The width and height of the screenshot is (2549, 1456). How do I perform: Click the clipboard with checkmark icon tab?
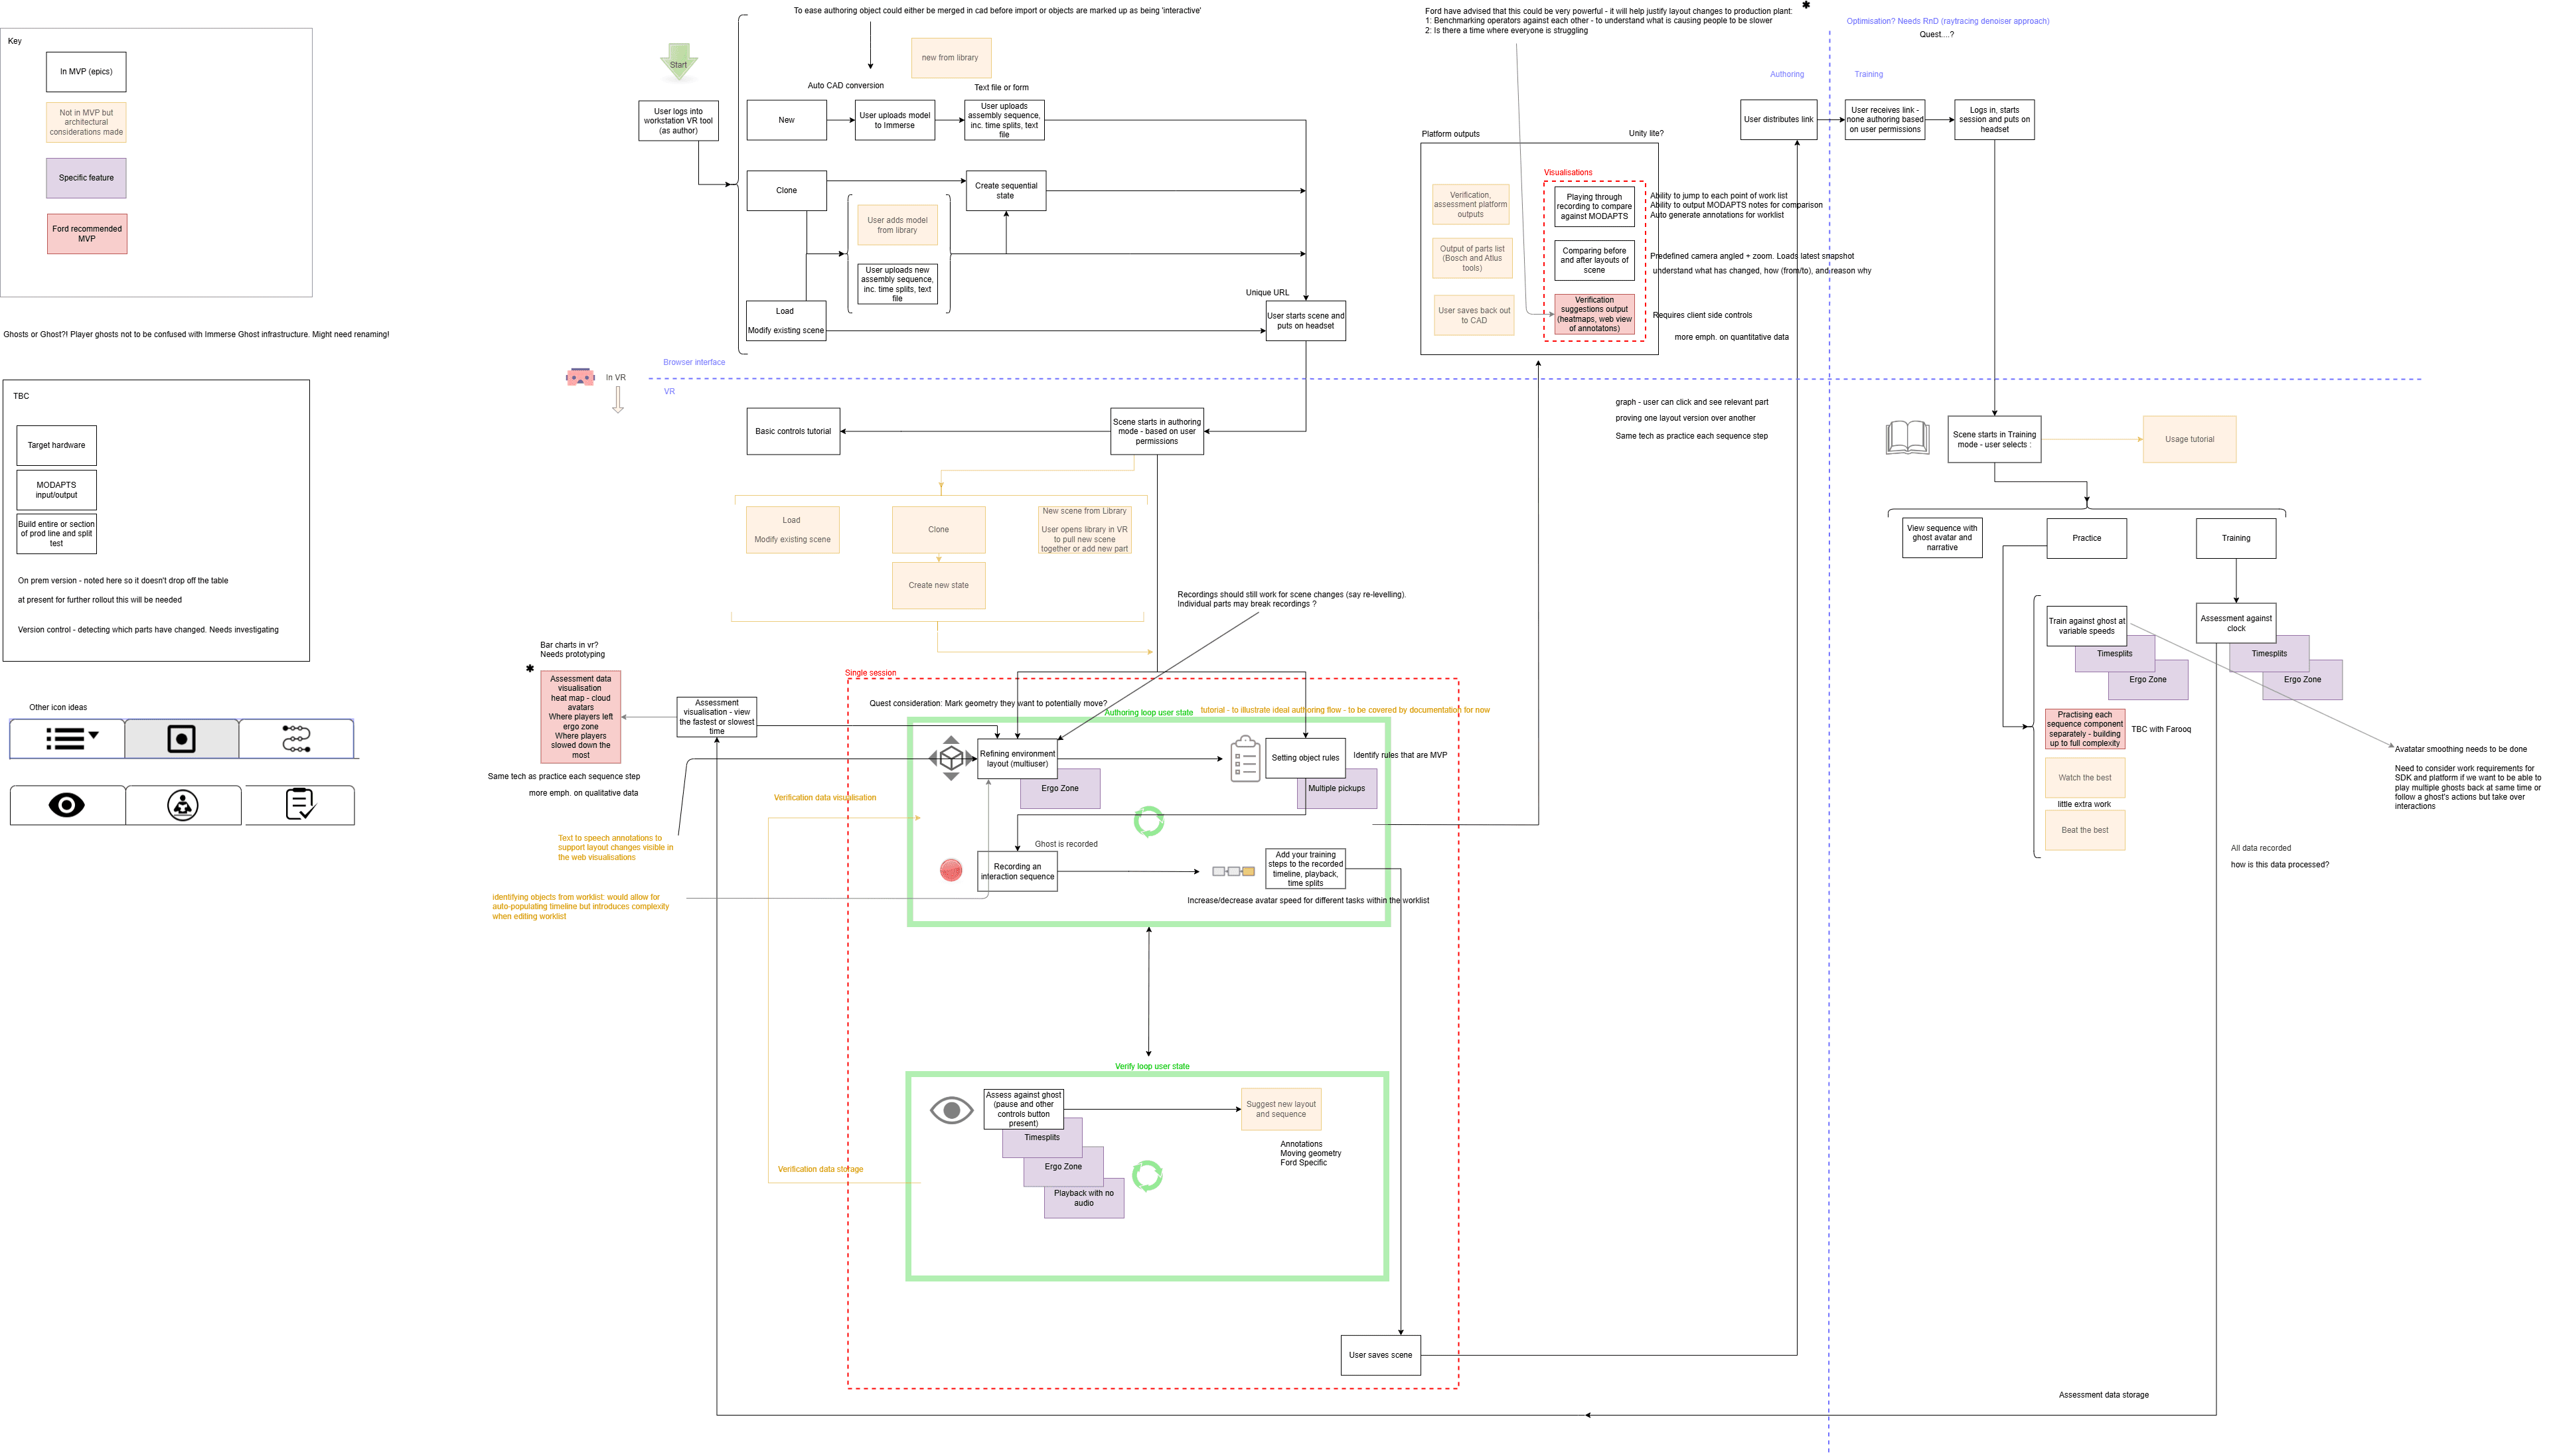tap(300, 804)
